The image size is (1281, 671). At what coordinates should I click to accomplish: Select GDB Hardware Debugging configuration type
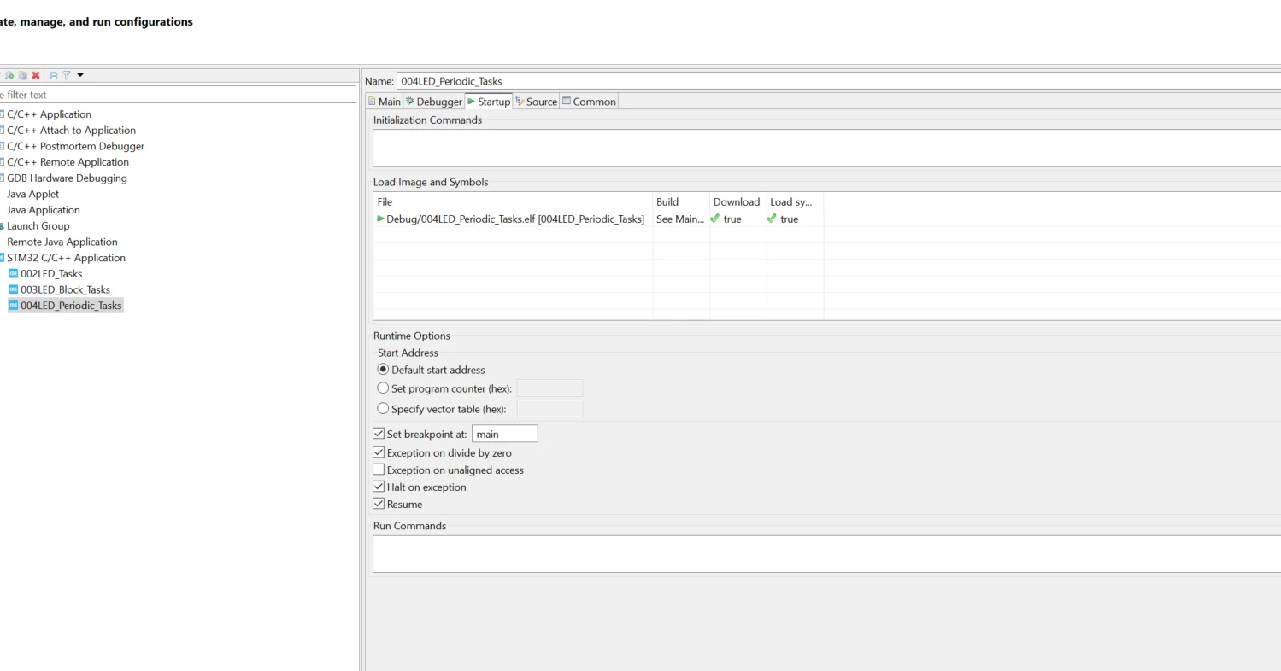[67, 178]
